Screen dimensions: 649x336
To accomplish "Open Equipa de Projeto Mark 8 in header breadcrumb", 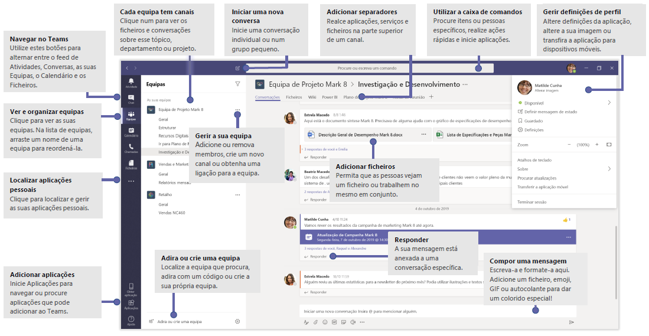I will [x=308, y=84].
